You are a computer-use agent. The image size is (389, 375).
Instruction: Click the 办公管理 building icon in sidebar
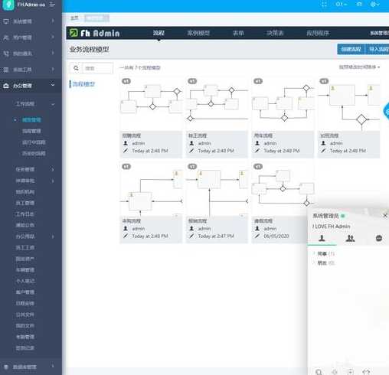point(6,86)
